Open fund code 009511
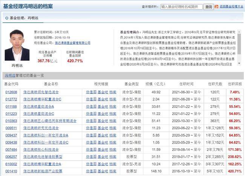The height and width of the screenshot is (176, 245). [x=11, y=128]
